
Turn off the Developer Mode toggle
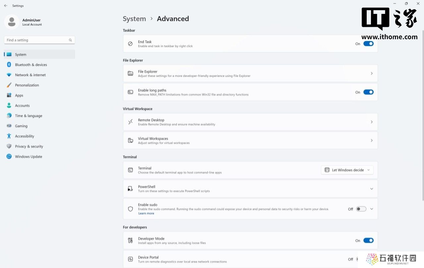pos(368,241)
